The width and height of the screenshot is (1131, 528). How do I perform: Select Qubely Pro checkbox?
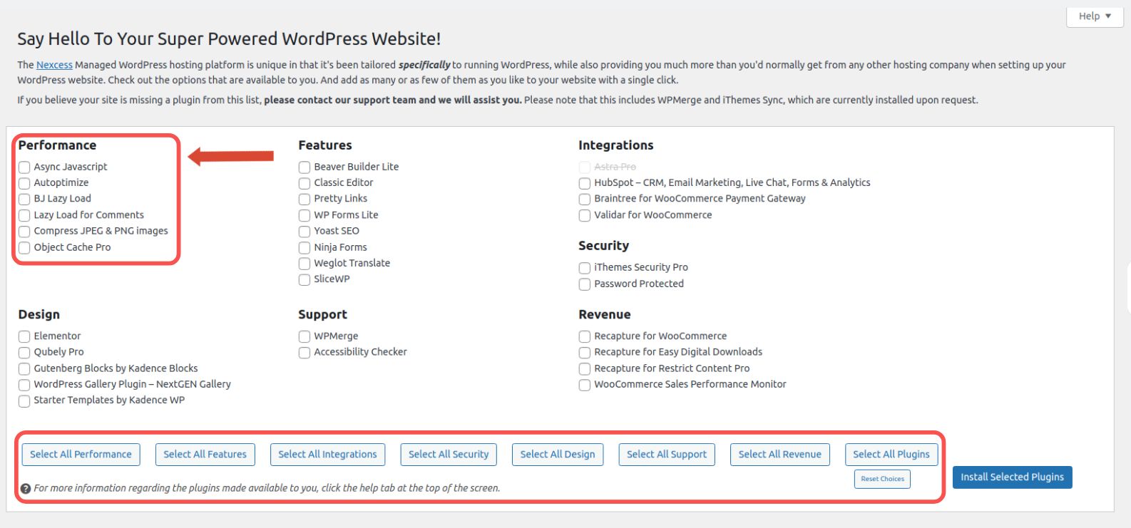tap(24, 353)
